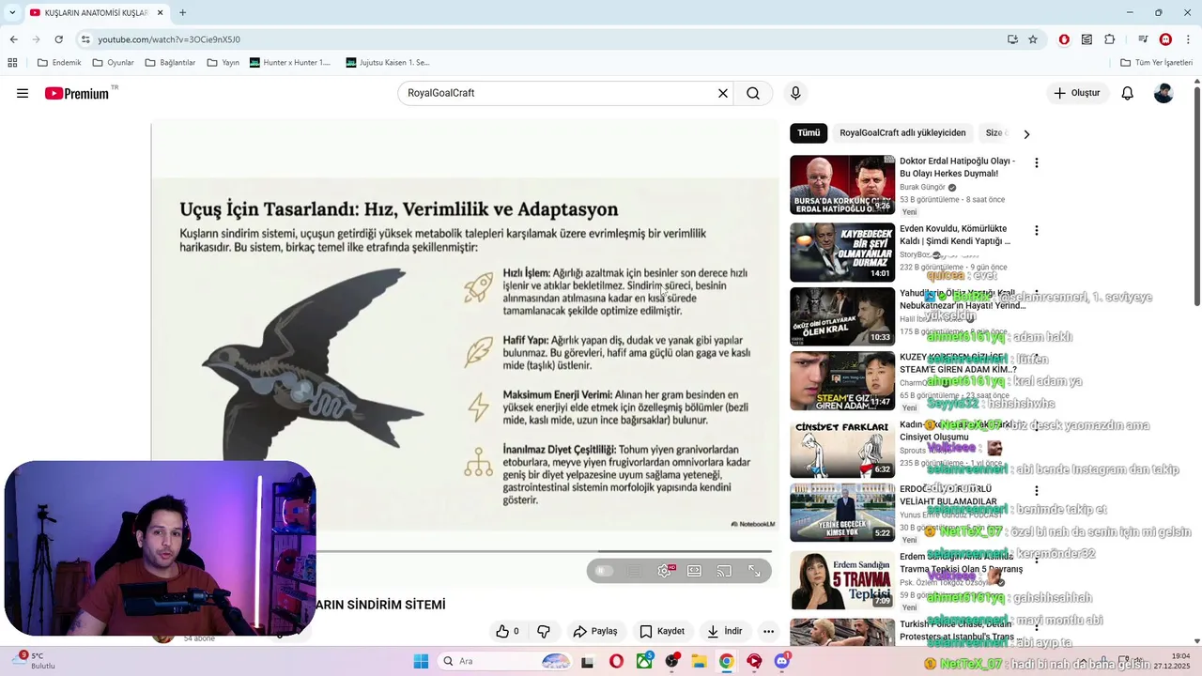Enter fullscreen video mode

(754, 571)
